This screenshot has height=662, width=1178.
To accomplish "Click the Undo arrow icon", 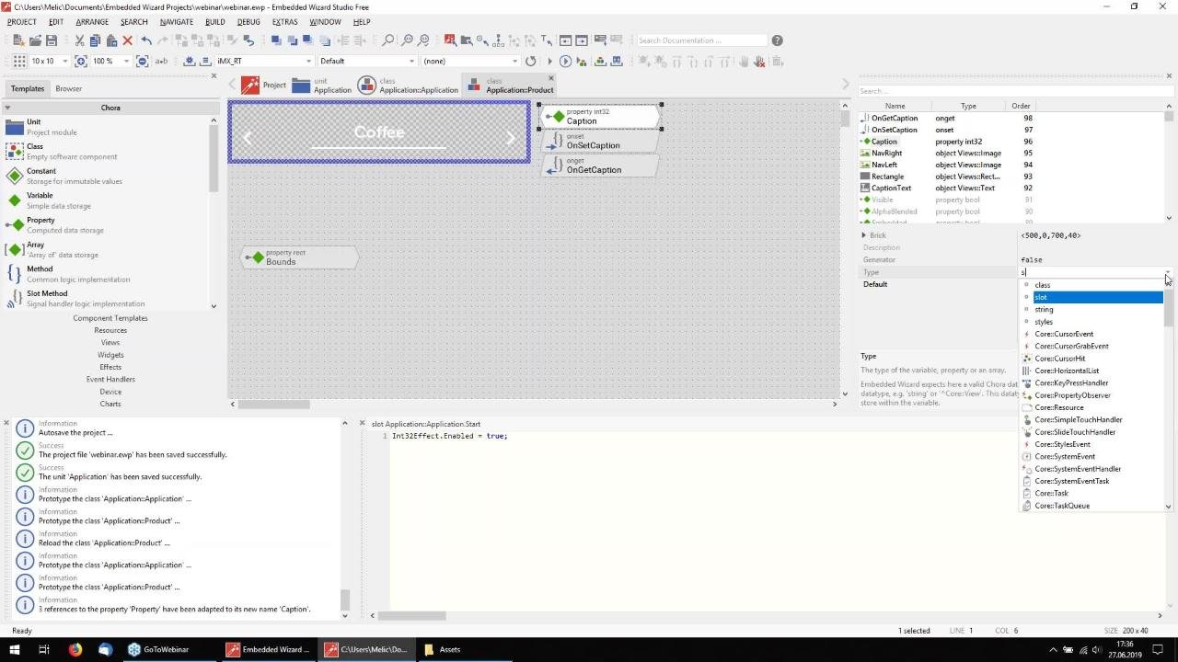I will pyautogui.click(x=146, y=40).
